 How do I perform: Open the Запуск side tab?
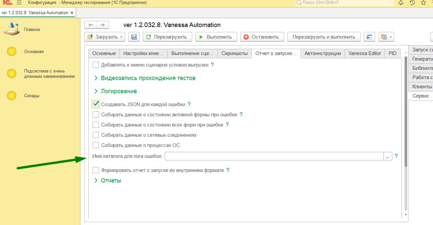tap(421, 50)
